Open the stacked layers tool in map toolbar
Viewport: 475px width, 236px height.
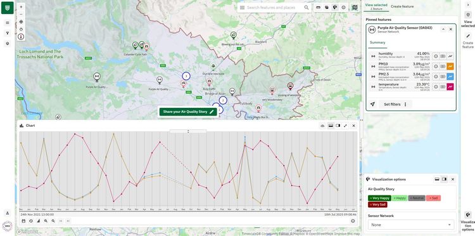point(327,8)
